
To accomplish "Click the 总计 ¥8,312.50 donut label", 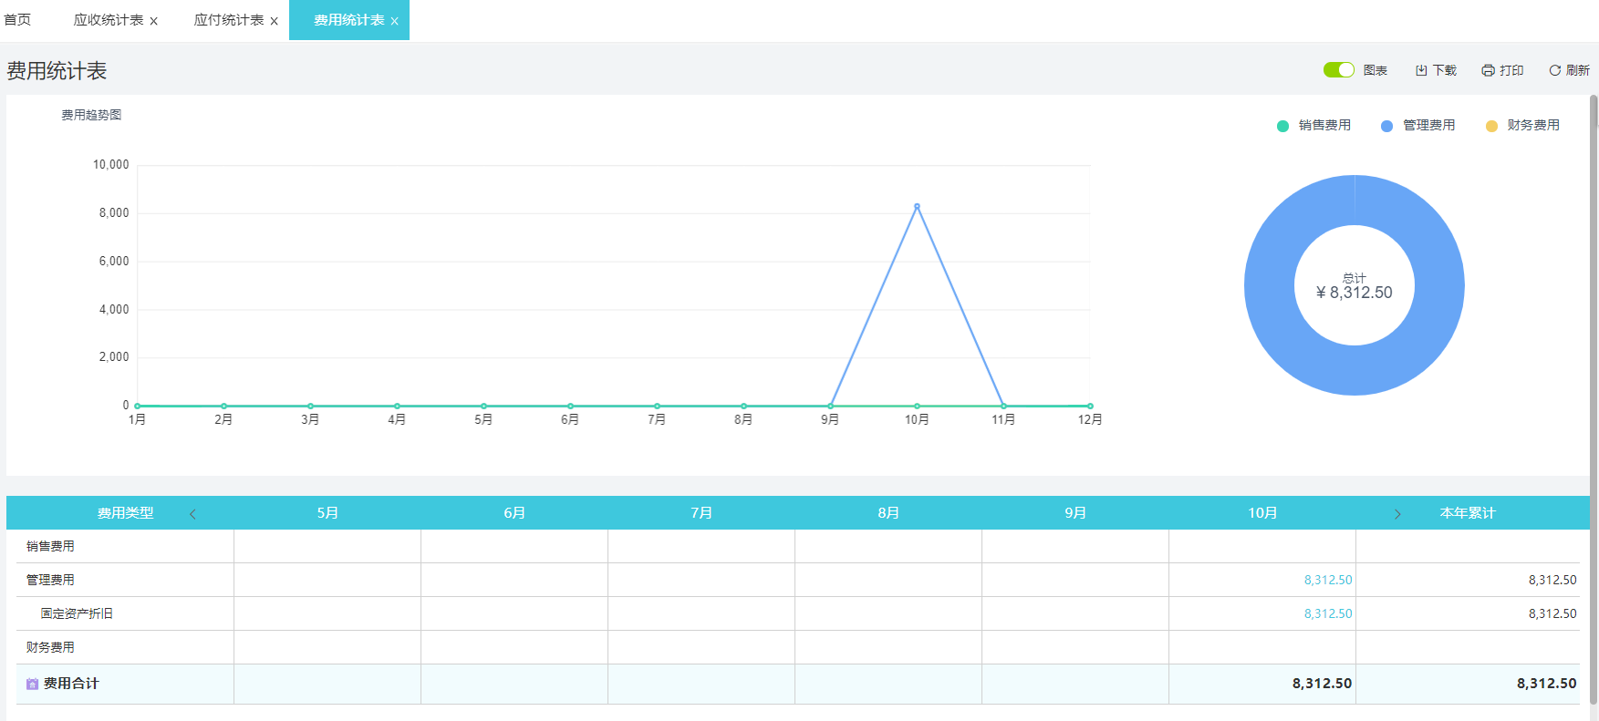I will (x=1355, y=286).
